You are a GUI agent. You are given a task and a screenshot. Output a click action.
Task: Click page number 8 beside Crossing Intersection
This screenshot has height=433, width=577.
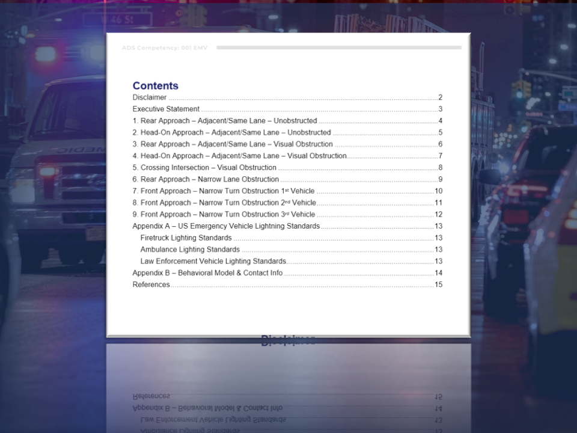441,168
